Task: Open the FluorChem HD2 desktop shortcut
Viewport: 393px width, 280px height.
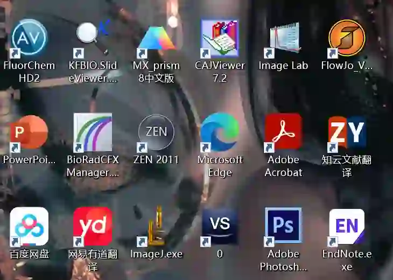Action: pyautogui.click(x=29, y=38)
